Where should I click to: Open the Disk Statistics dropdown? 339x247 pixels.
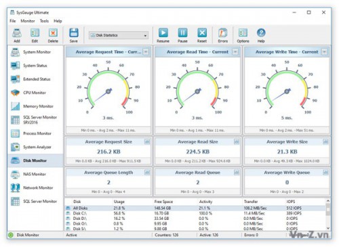pyautogui.click(x=119, y=35)
